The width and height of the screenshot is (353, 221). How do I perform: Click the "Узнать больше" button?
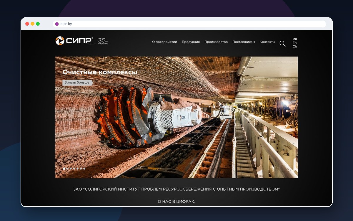coord(77,83)
